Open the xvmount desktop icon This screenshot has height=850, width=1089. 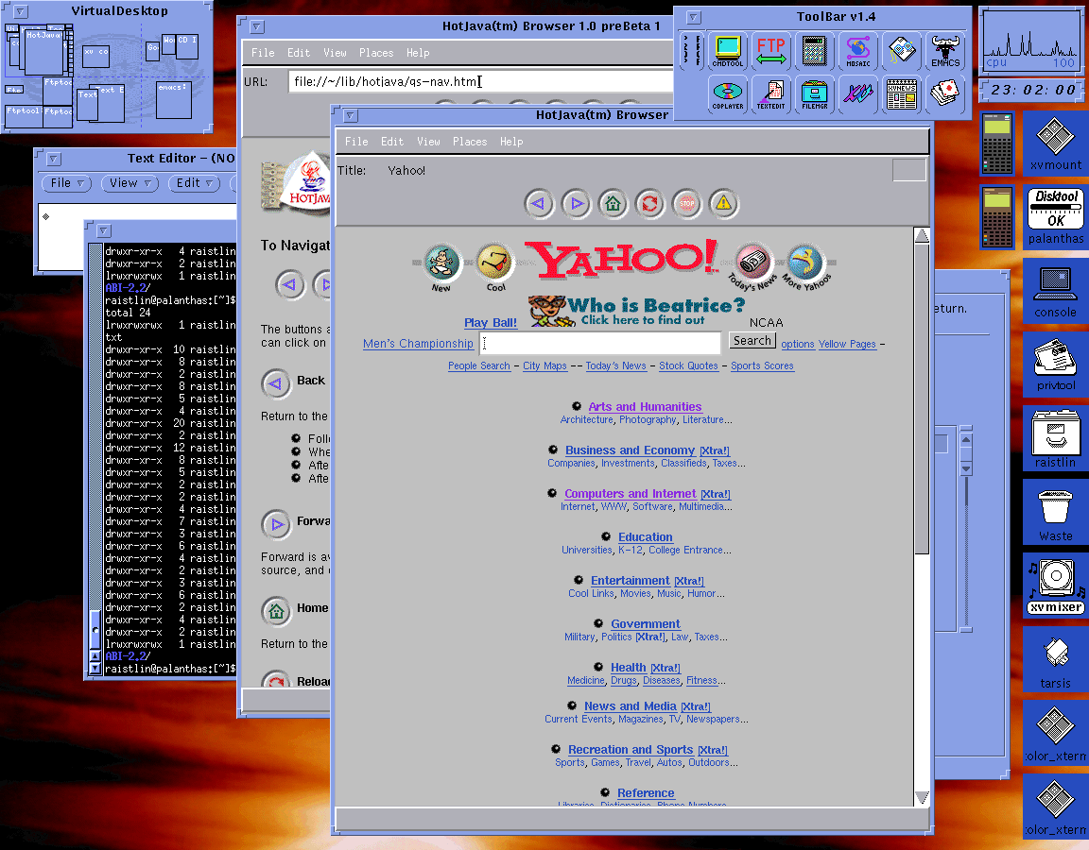1056,144
